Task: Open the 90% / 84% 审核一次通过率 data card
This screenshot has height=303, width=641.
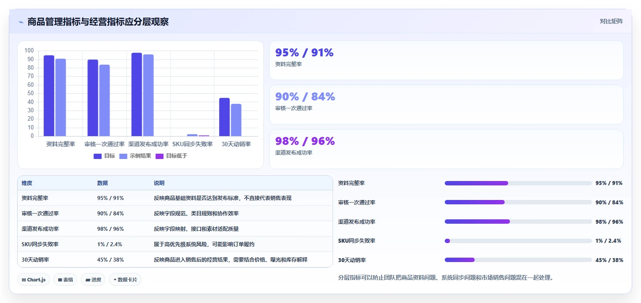Action: click(x=446, y=104)
